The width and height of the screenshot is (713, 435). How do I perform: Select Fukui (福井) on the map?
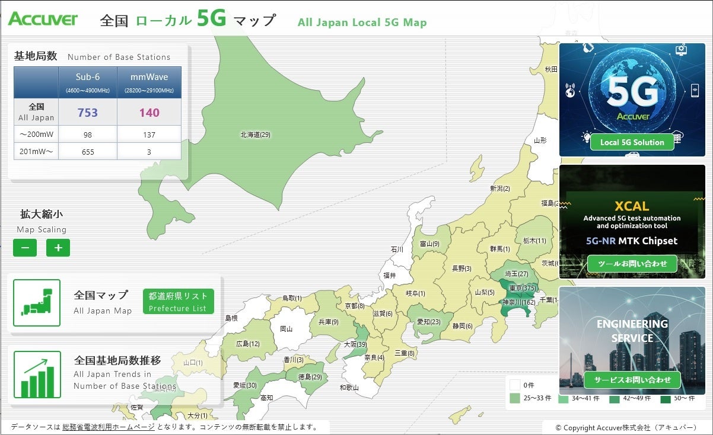(x=389, y=276)
